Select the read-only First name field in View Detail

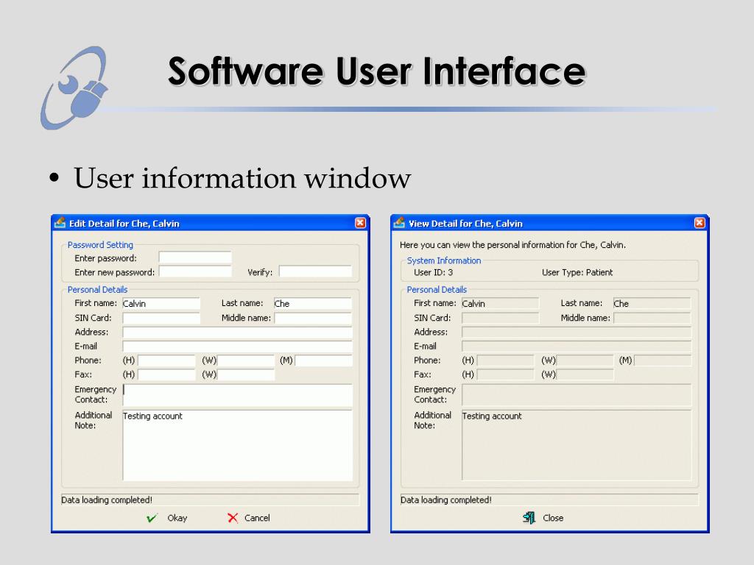501,303
